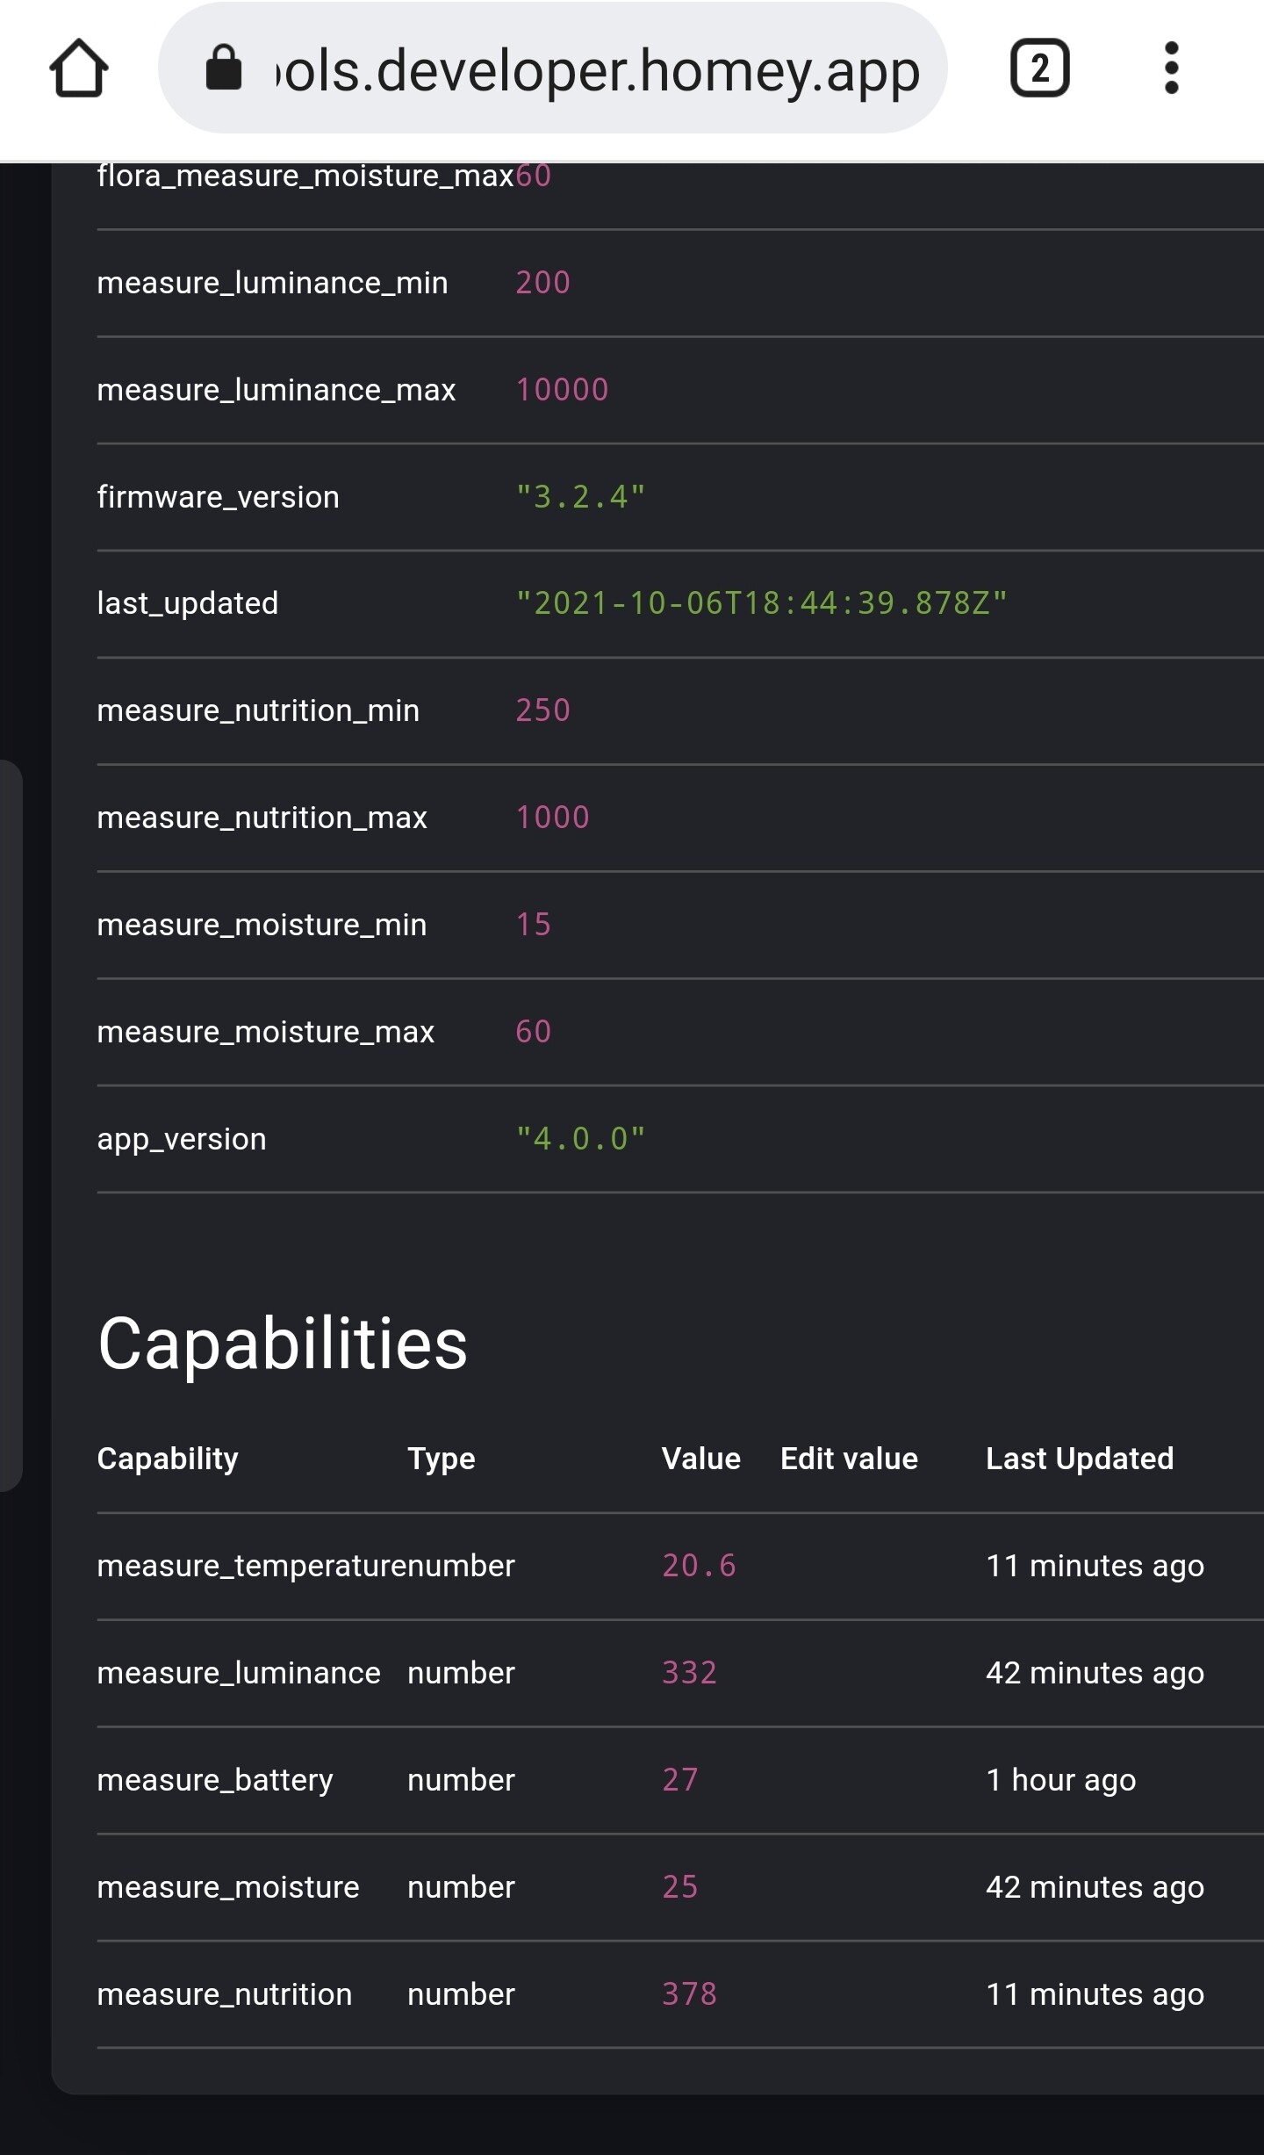The image size is (1264, 2155).
Task: Tap the browser home icon
Action: (x=79, y=68)
